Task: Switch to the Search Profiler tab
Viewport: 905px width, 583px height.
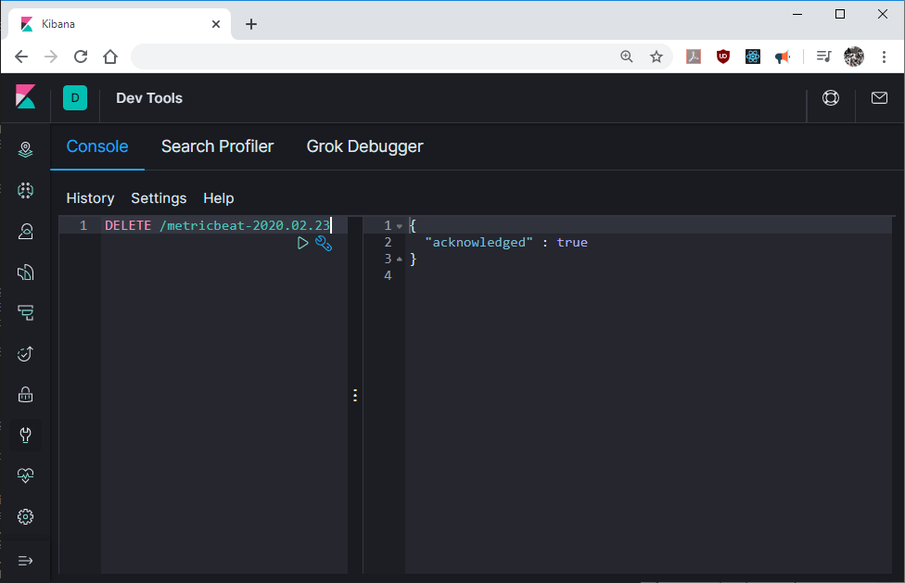Action: click(x=217, y=146)
